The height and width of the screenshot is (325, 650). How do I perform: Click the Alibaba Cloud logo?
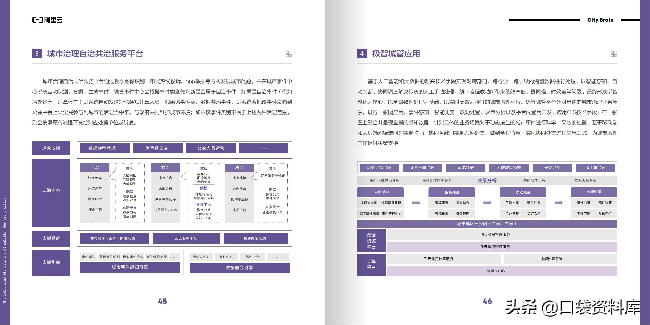point(47,20)
